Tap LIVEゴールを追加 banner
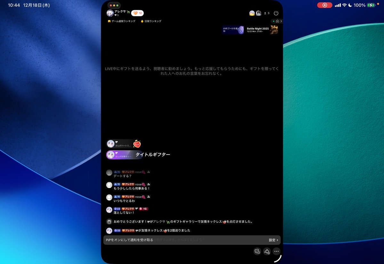Image resolution: width=384 pixels, height=264 pixels. click(x=233, y=30)
